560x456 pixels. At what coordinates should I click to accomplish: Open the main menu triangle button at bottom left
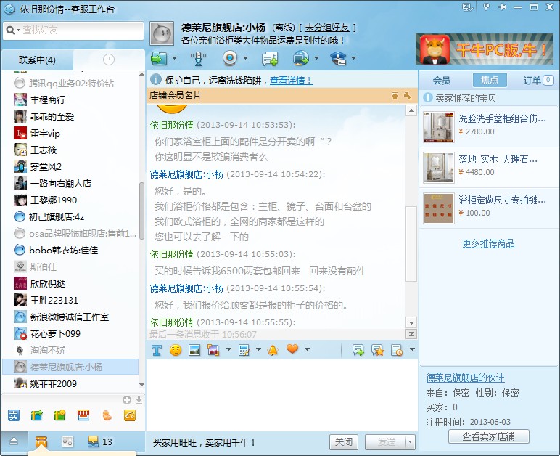[14, 441]
